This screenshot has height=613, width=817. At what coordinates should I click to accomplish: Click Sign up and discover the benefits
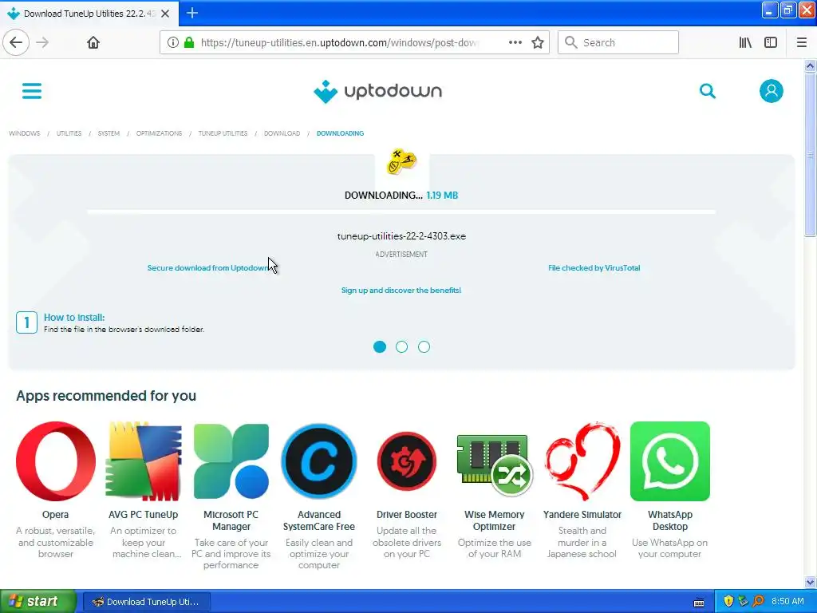point(401,291)
